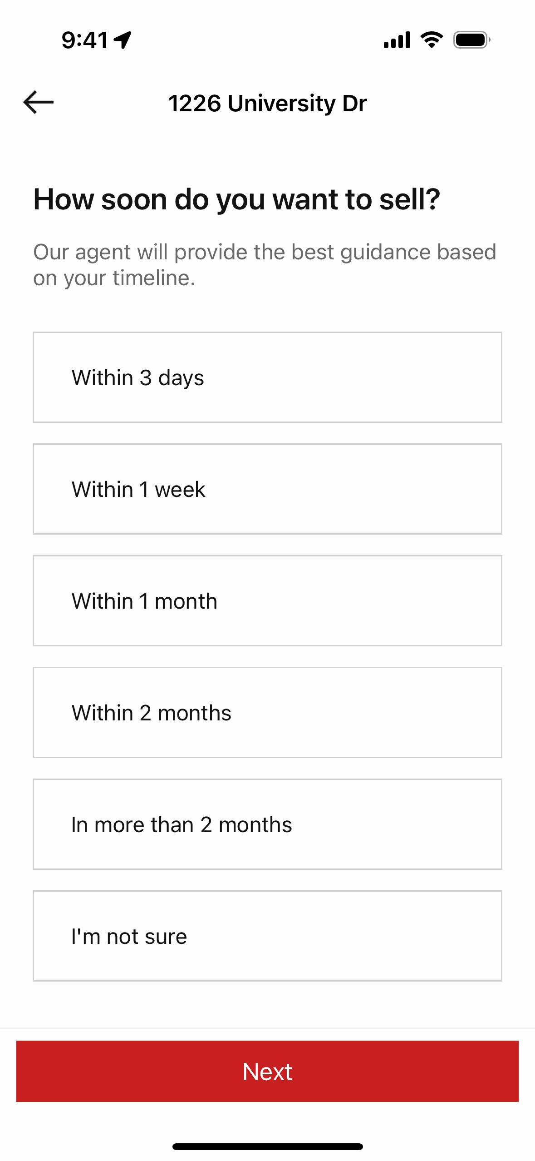
Task: Tap the Within 1 week label text
Action: (138, 490)
